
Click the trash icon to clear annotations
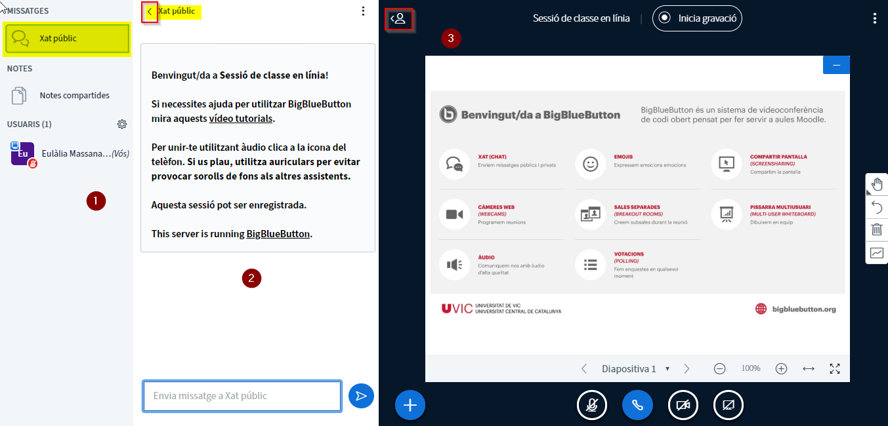click(x=877, y=229)
